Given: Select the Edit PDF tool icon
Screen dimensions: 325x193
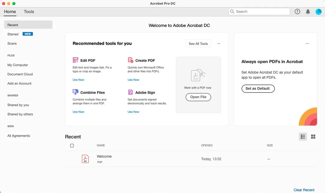Looking at the screenshot, I should 76,60.
